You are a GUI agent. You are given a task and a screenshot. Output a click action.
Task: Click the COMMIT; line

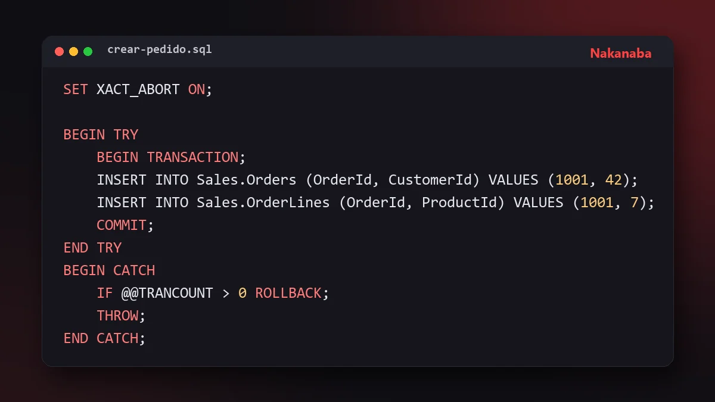(x=126, y=225)
